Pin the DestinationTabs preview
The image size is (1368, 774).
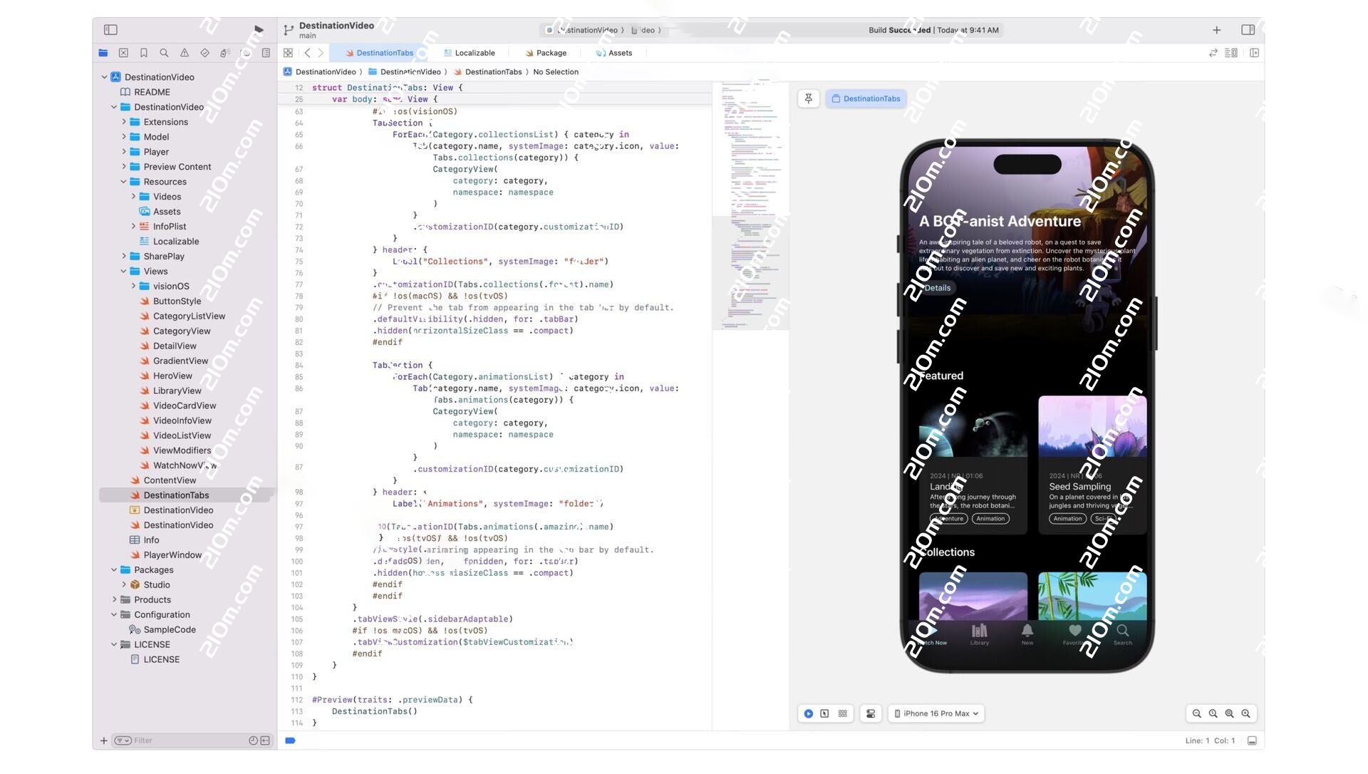[809, 98]
